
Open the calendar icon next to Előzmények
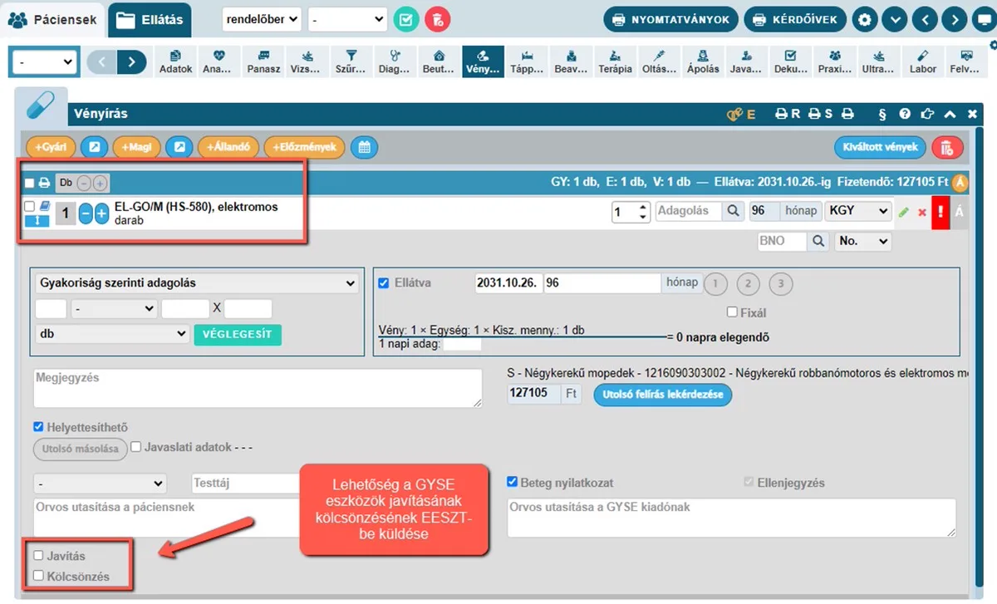[x=364, y=147]
